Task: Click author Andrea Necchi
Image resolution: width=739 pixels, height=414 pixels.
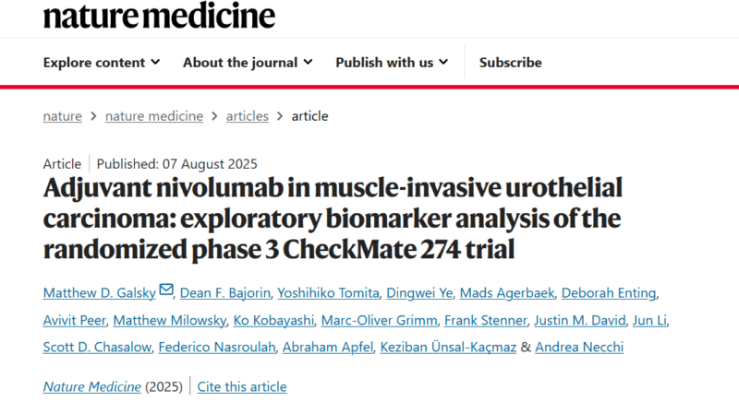Action: pyautogui.click(x=579, y=348)
